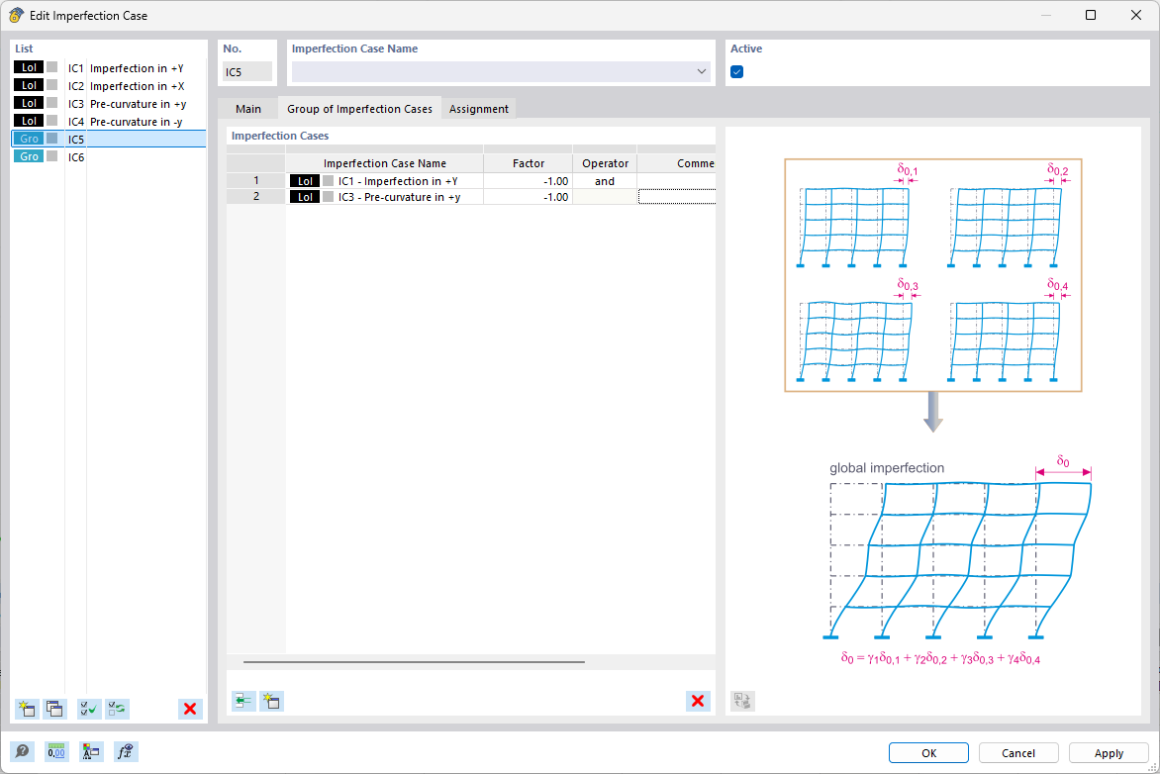Click the horizontal scrollbar below the table
The image size is (1160, 774).
tap(414, 661)
